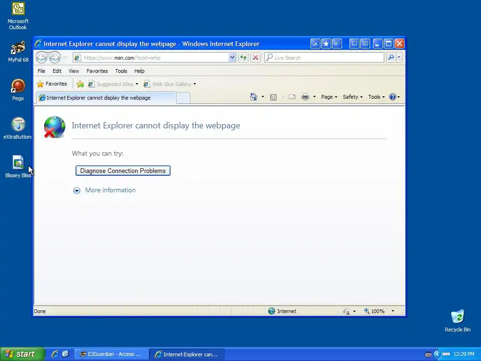Click the star title bar extra button
The width and height of the screenshot is (481, 361).
coord(326,44)
